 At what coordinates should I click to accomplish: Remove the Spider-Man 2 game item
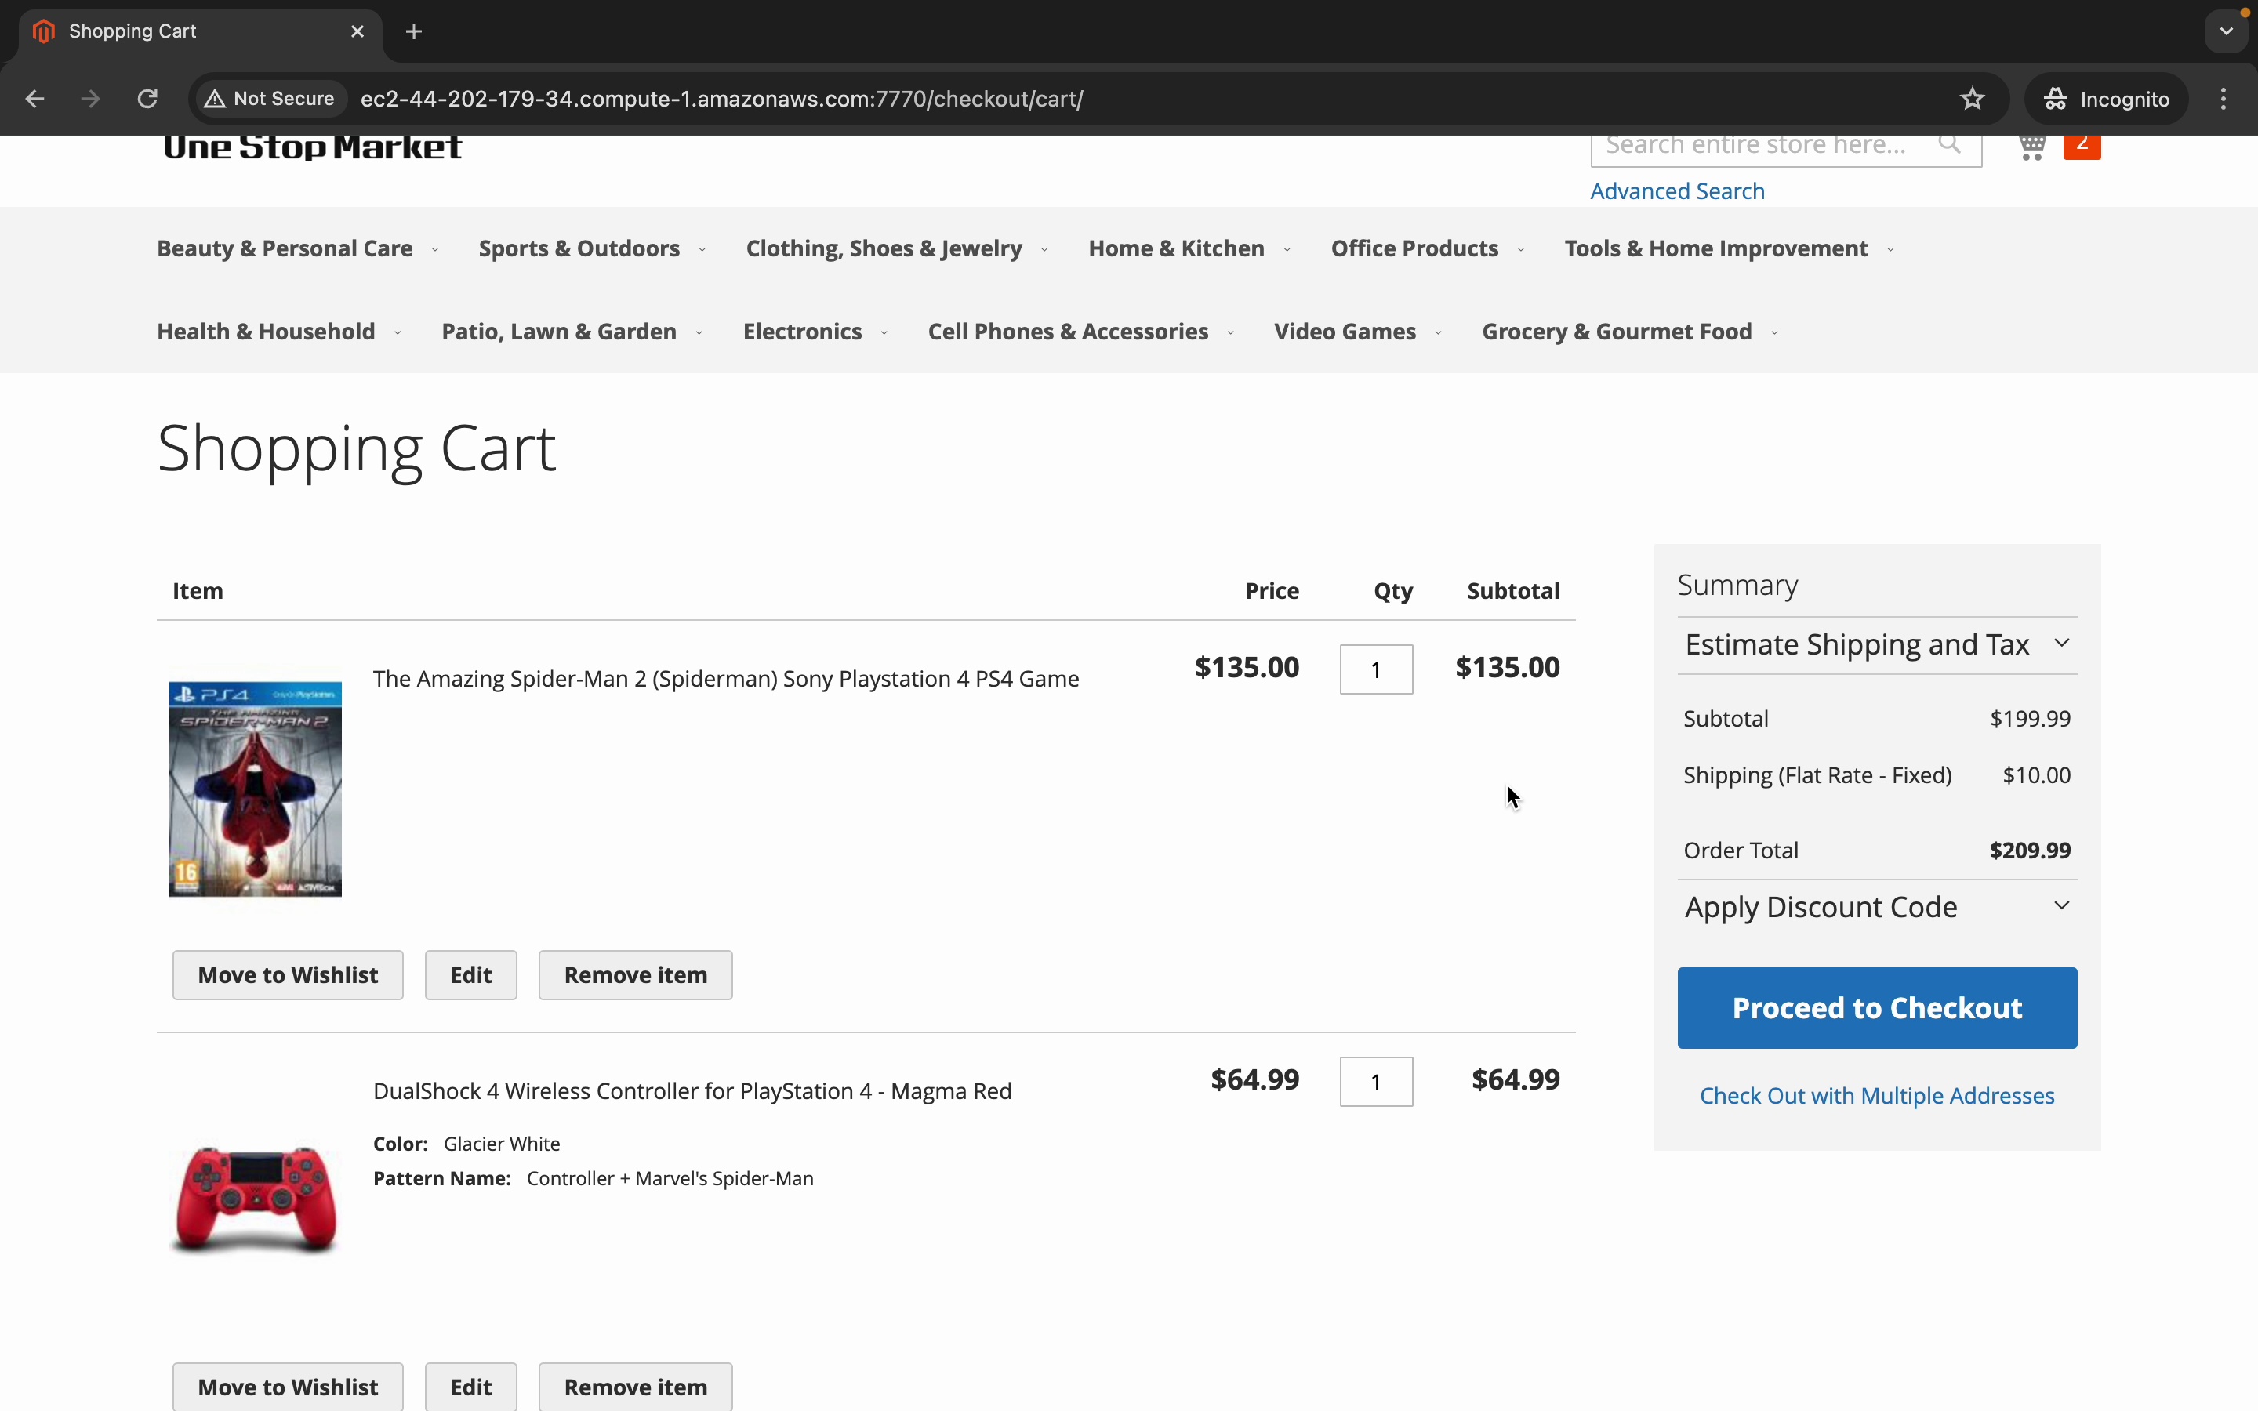pyautogui.click(x=635, y=975)
